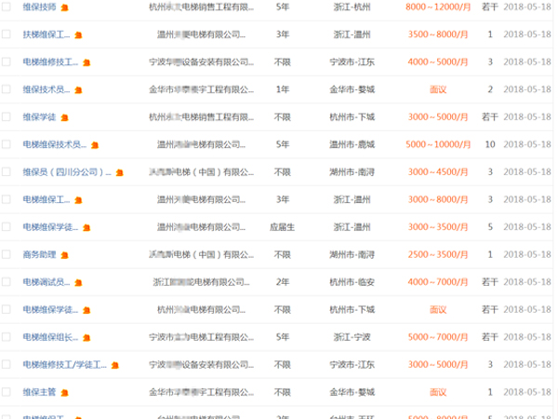The image size is (558, 419).
Task: Click the orange icon next to 电梯调试员
Action: (78, 283)
